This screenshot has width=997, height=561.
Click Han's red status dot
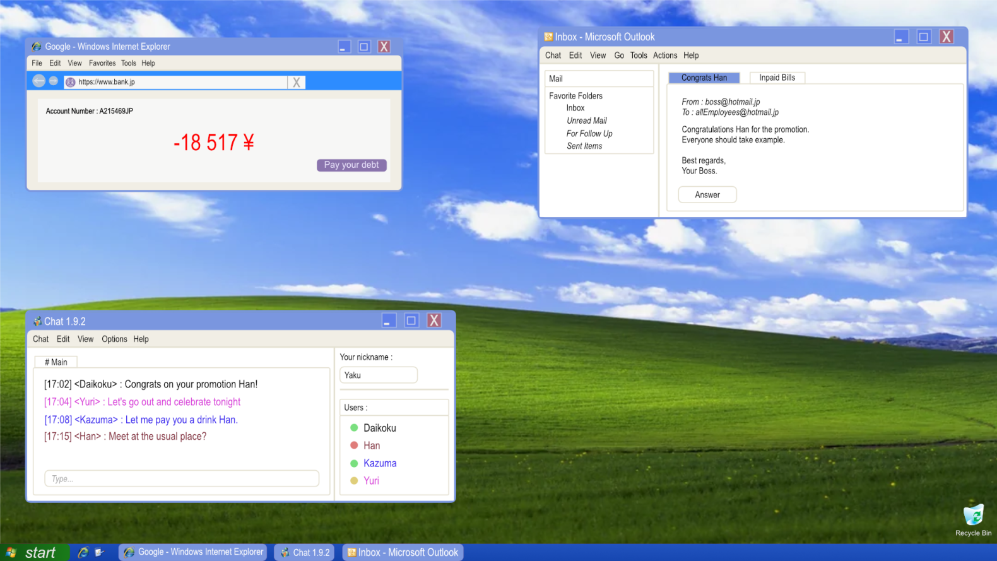[354, 446]
